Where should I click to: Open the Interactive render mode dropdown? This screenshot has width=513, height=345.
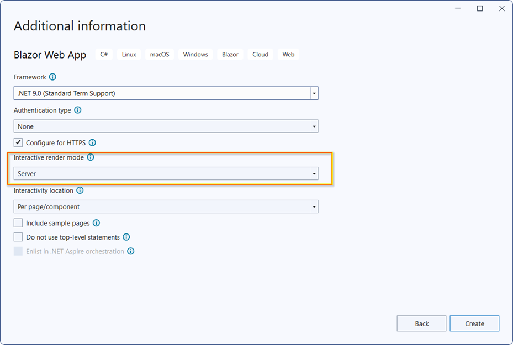click(314, 173)
